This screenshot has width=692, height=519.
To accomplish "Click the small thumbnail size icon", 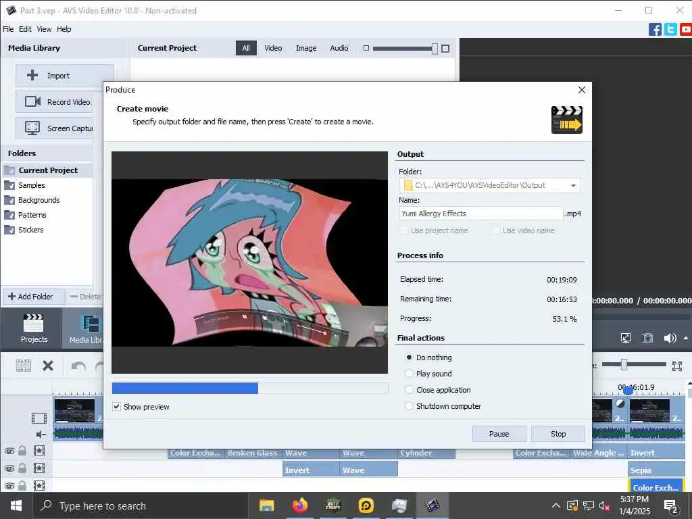I will pos(366,48).
